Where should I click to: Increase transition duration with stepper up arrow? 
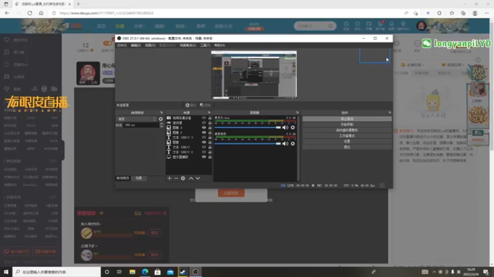click(x=162, y=124)
